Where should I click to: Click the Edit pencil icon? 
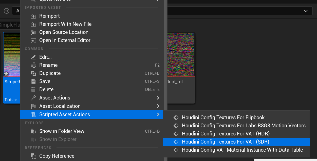(33, 57)
